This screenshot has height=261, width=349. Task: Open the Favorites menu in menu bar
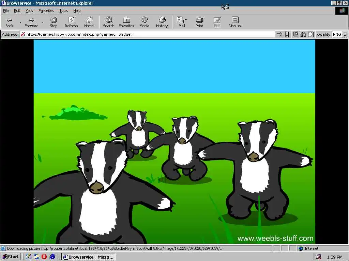46,11
